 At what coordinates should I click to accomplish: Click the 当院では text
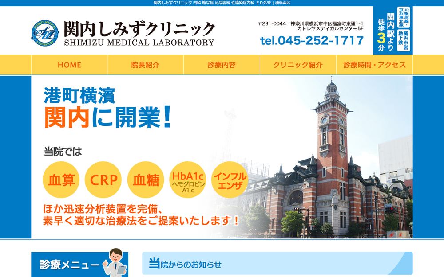(63, 152)
